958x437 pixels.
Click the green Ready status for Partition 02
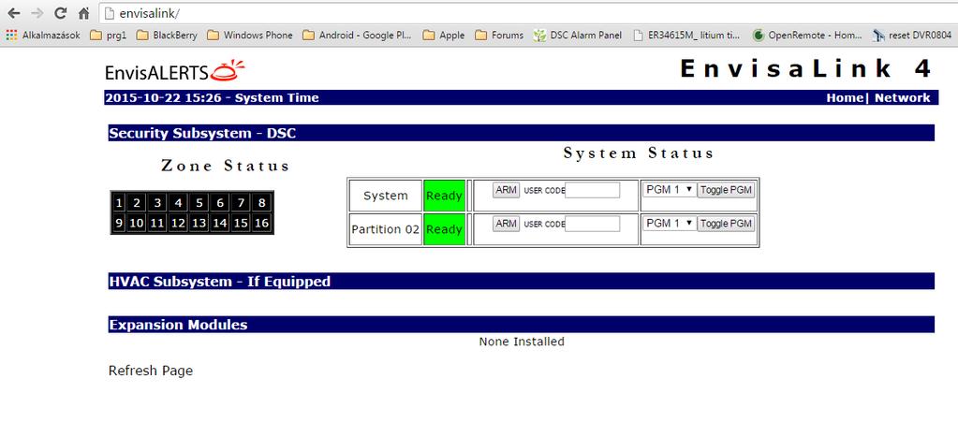click(x=444, y=229)
